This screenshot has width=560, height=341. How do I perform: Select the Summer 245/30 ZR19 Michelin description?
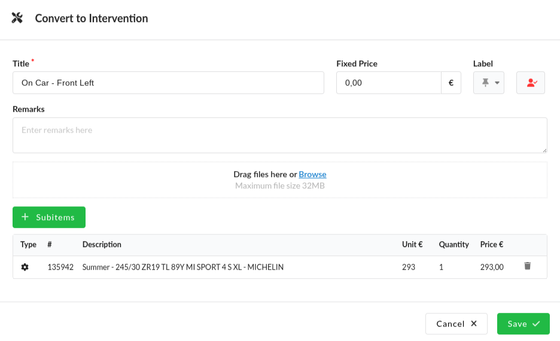(183, 267)
